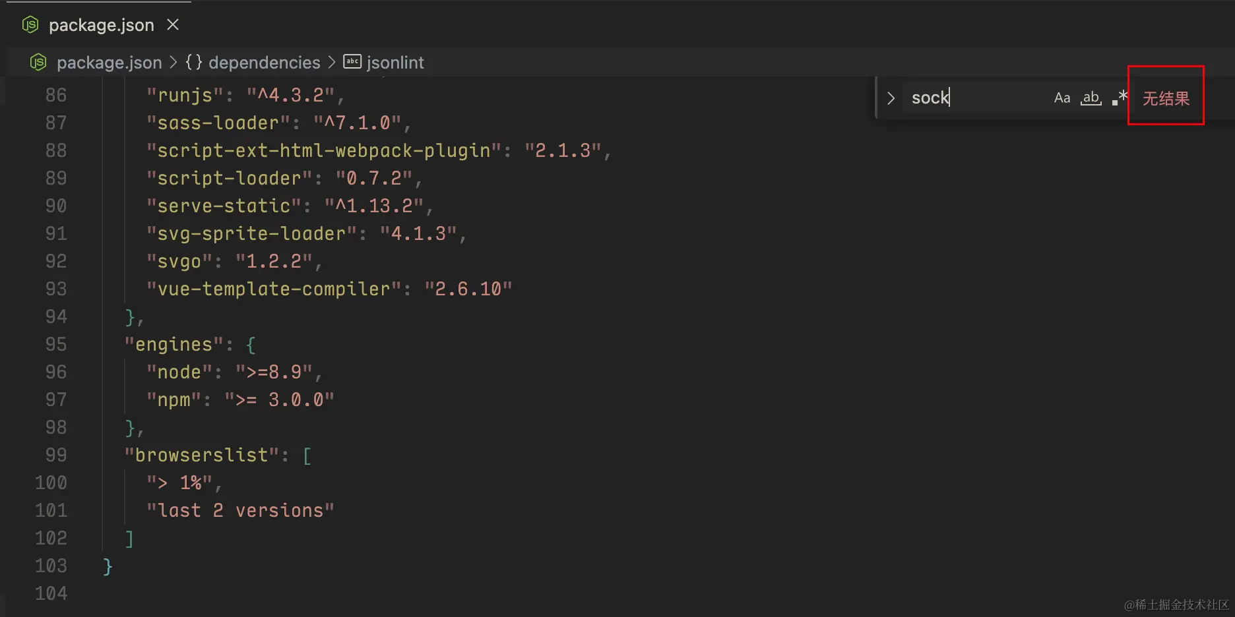The height and width of the screenshot is (617, 1235).
Task: Click version value ">=8.9"
Action: pyautogui.click(x=274, y=372)
